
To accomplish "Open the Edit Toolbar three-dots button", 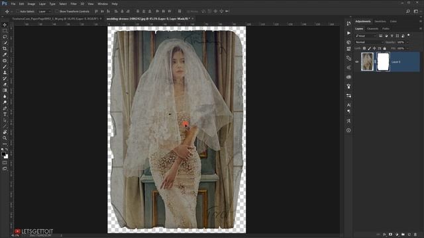I will coord(5,144).
